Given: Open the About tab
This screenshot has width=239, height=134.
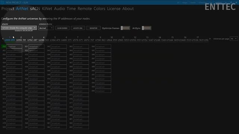Looking at the screenshot, I should coord(128,9).
